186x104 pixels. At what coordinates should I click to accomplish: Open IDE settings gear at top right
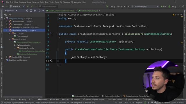point(183,6)
